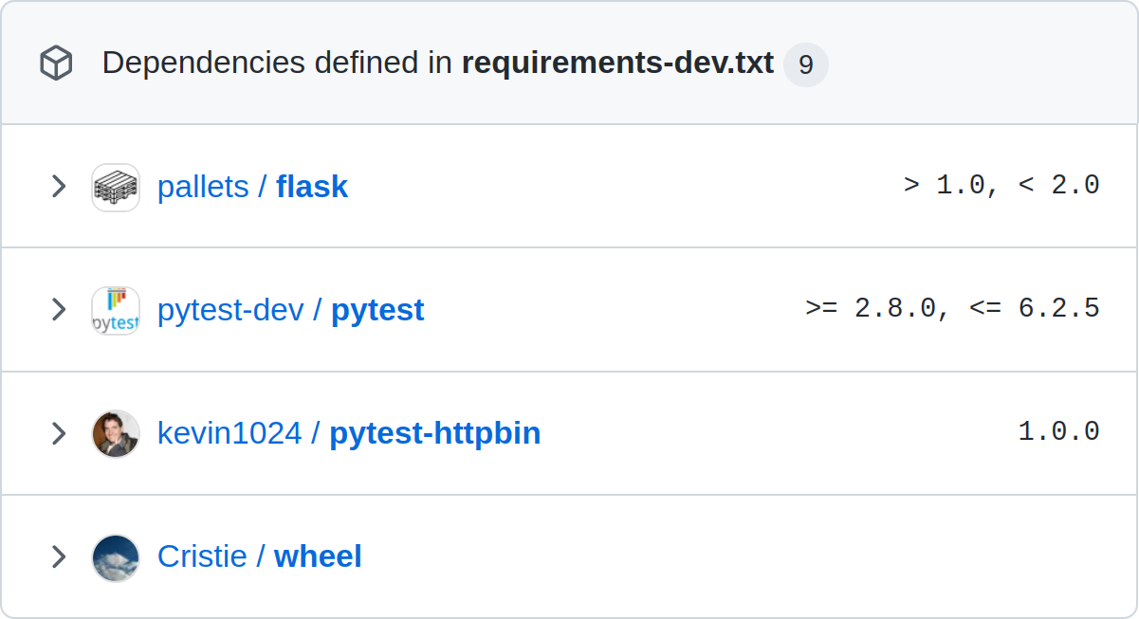Click the requirements-dev.txt filename in header
The image size is (1139, 619).
[x=617, y=64]
